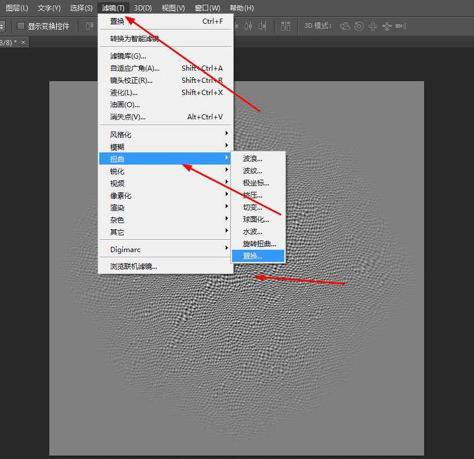Select the 3D rotate mode icon
Image resolution: width=474 pixels, height=459 pixels.
pos(345,25)
